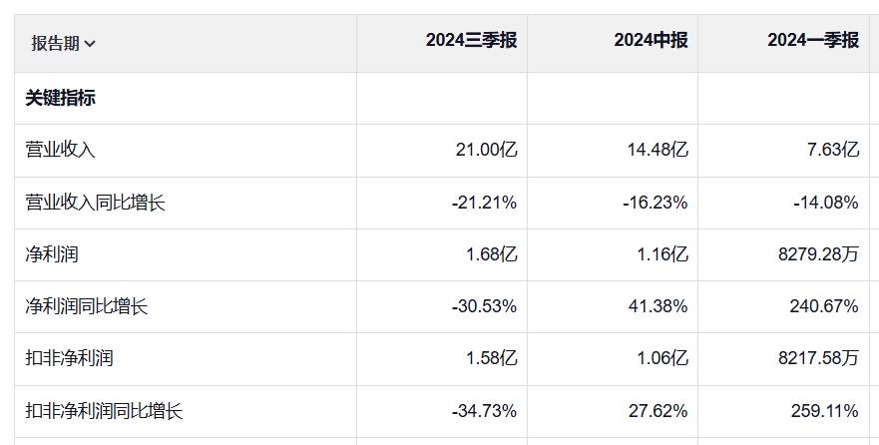Click the 扣非净利润 row label
Image resolution: width=879 pixels, height=445 pixels.
point(69,358)
